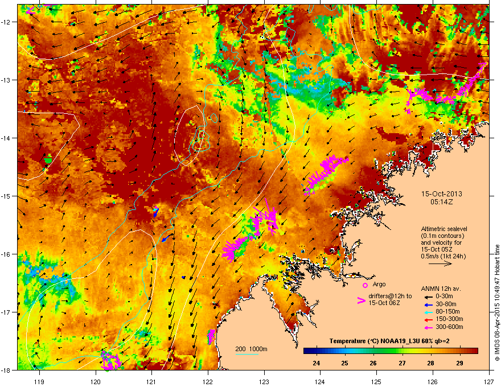Click the longitude axis label '120'
This screenshot has width=501, height=387.
[x=96, y=381]
